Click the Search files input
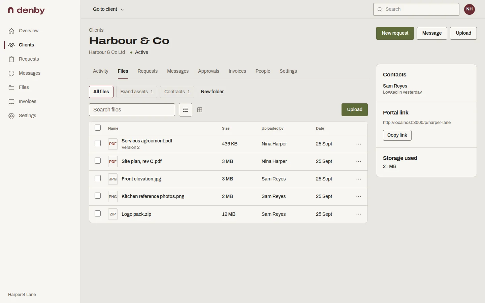485x303 pixels. 132,110
